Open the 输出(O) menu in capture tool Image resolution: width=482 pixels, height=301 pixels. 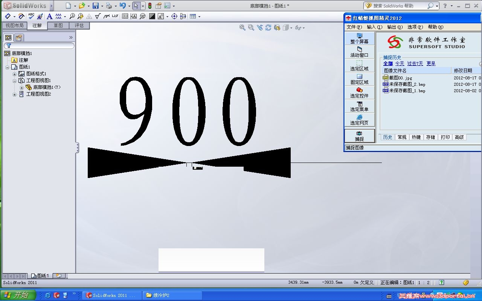395,27
